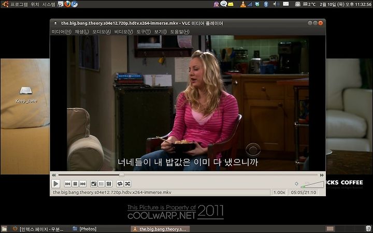Open the 시스템 system menu
The height and width of the screenshot is (233, 373).
(49, 4)
